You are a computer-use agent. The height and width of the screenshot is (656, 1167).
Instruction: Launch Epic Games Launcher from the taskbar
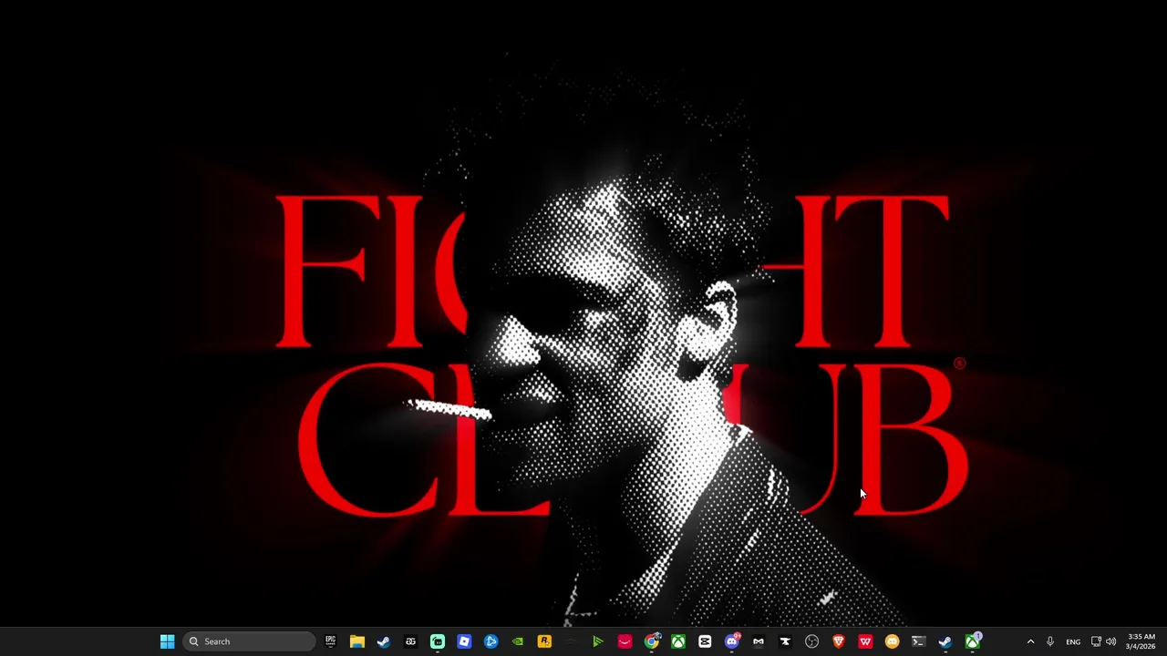(x=330, y=641)
